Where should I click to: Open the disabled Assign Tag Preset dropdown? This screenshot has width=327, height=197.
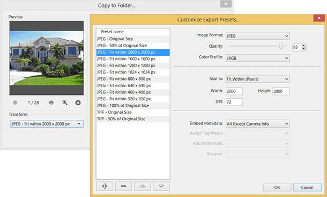point(257,134)
